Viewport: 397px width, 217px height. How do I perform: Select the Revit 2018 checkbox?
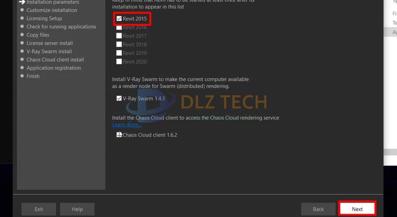[x=119, y=44]
